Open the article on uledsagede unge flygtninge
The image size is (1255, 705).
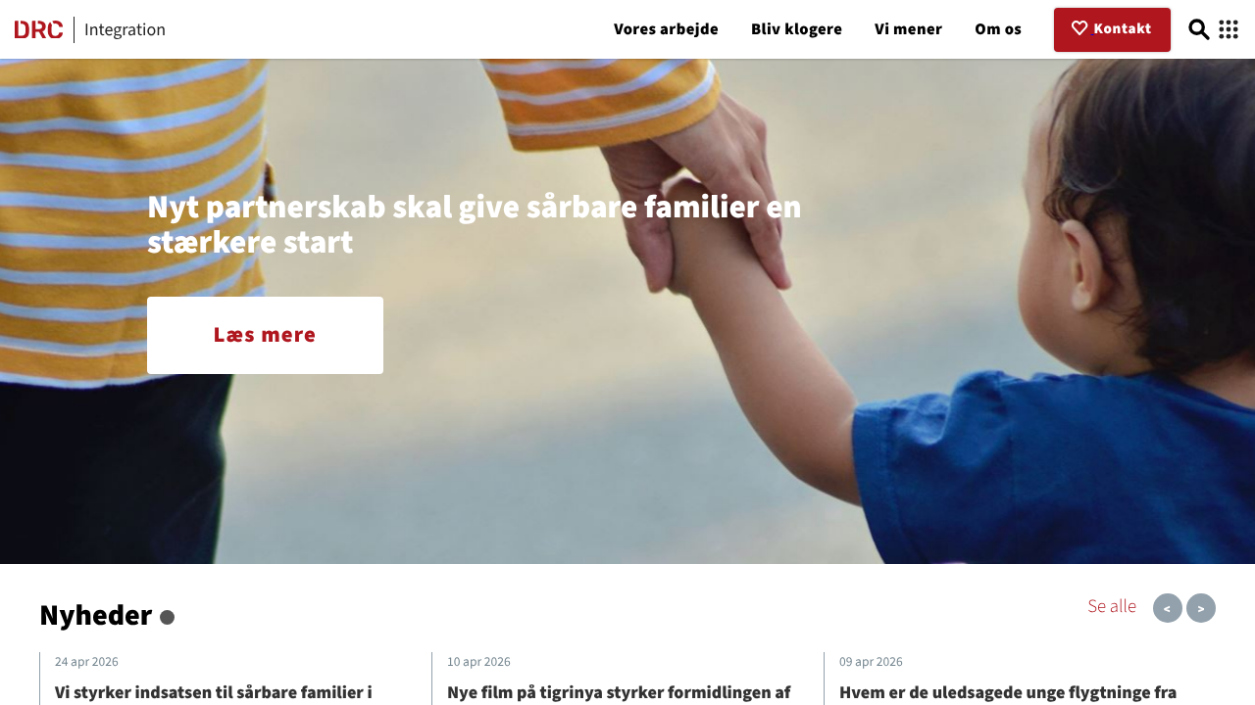tap(1008, 692)
